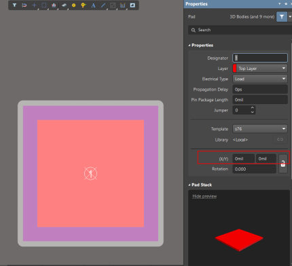Select the place pad tool
Screen dimensions: 292x266
point(74,5)
